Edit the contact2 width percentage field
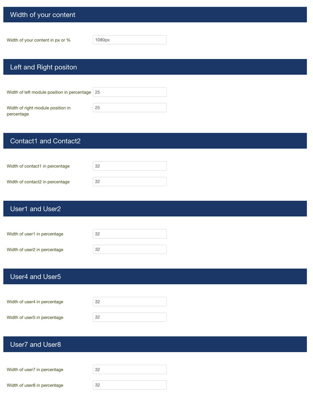 pos(130,182)
